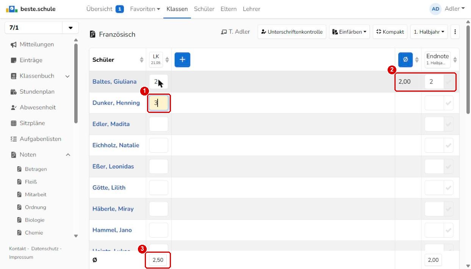
Task: Click the Sitzpläne grid icon
Action: (x=14, y=123)
